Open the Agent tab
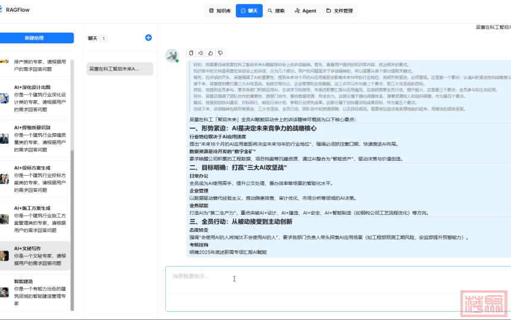511x320 pixels. click(305, 11)
